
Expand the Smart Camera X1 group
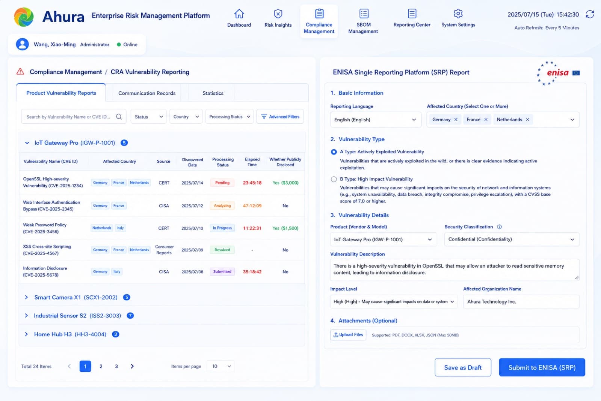(26, 297)
